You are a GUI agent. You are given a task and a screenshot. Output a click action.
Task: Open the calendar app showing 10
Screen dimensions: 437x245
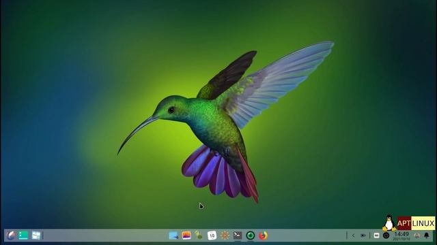coord(212,235)
